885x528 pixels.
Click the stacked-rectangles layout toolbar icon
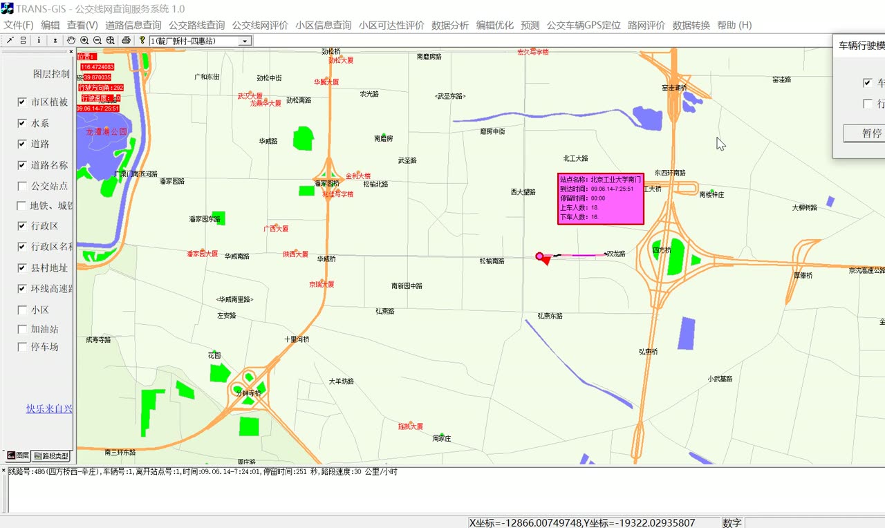(x=23, y=41)
